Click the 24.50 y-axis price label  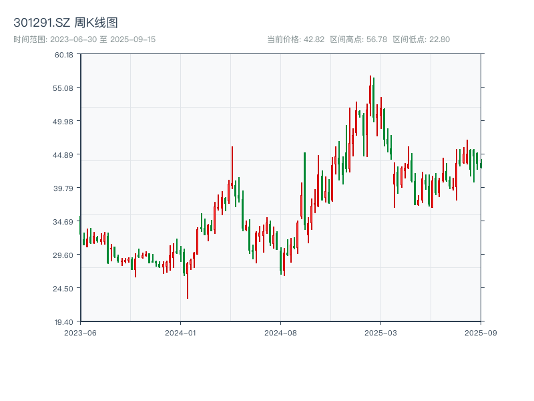click(64, 289)
